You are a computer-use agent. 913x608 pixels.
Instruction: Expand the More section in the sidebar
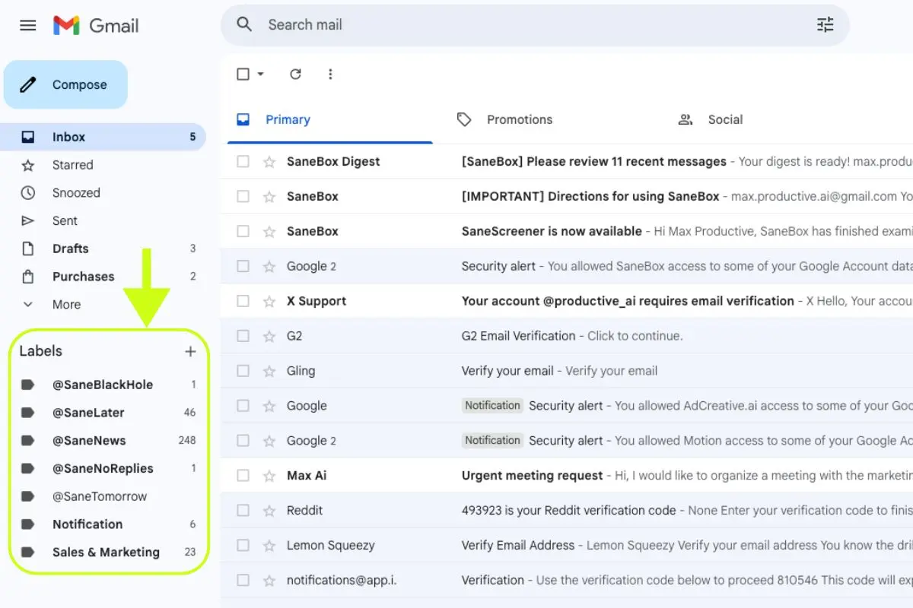[x=66, y=304]
